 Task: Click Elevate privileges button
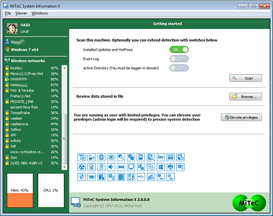[241, 117]
